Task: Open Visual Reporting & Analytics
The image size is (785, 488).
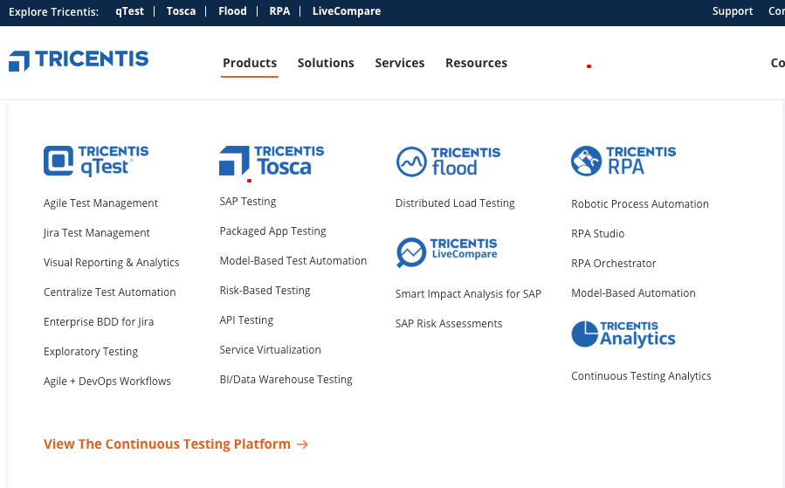Action: pos(111,262)
